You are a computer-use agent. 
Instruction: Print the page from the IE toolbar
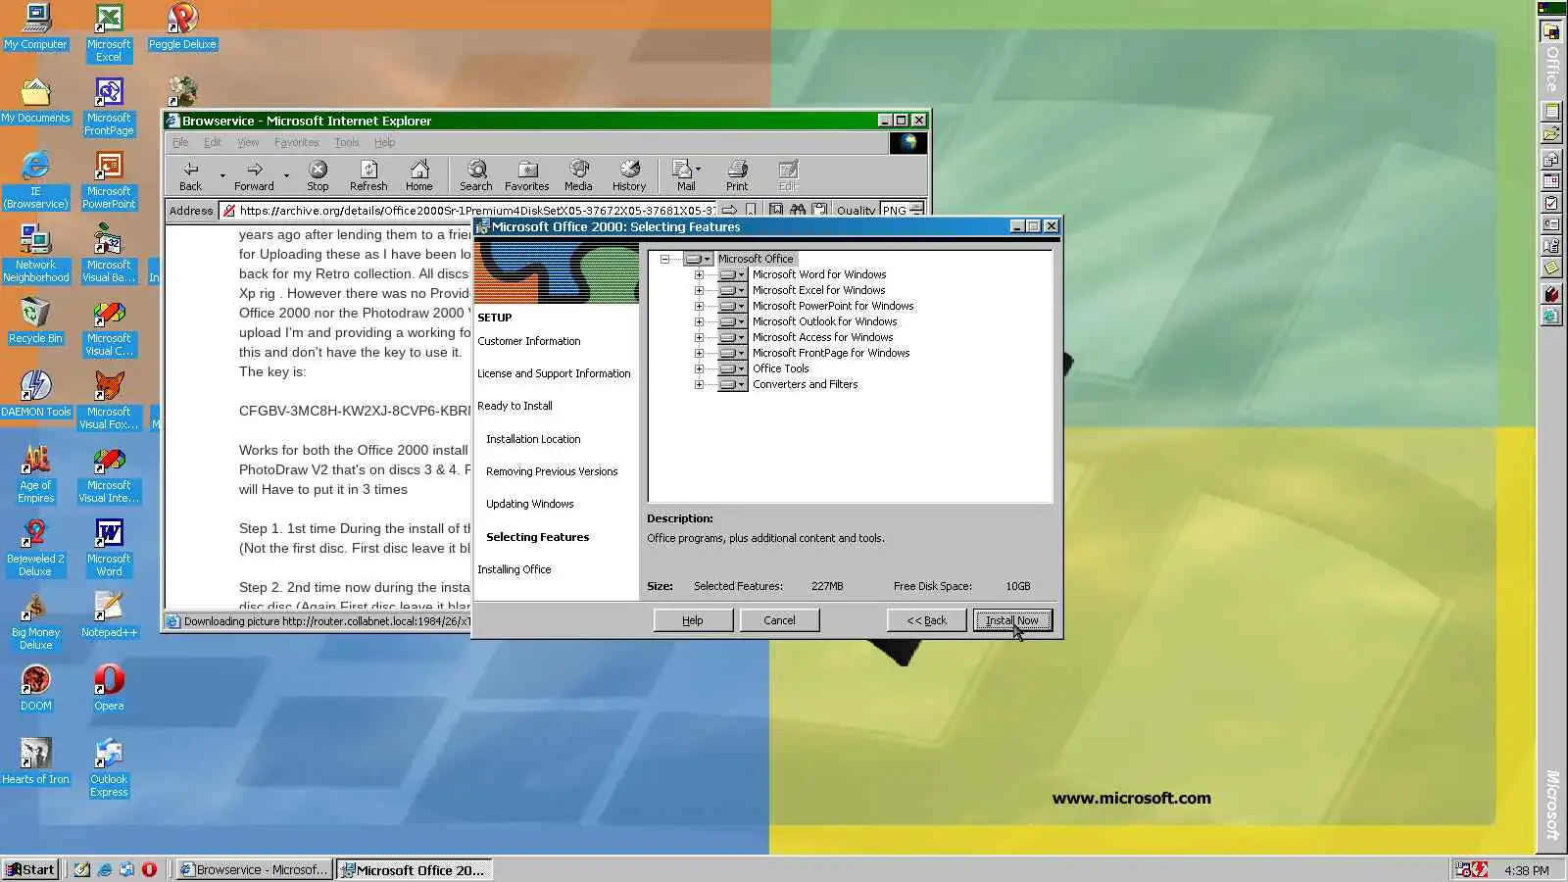(737, 175)
